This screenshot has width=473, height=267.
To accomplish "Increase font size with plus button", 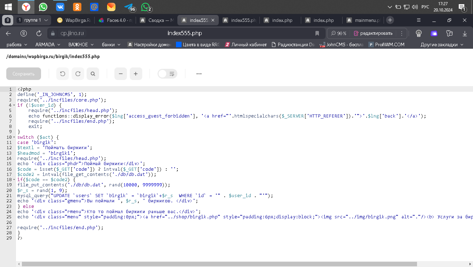I will (x=136, y=74).
